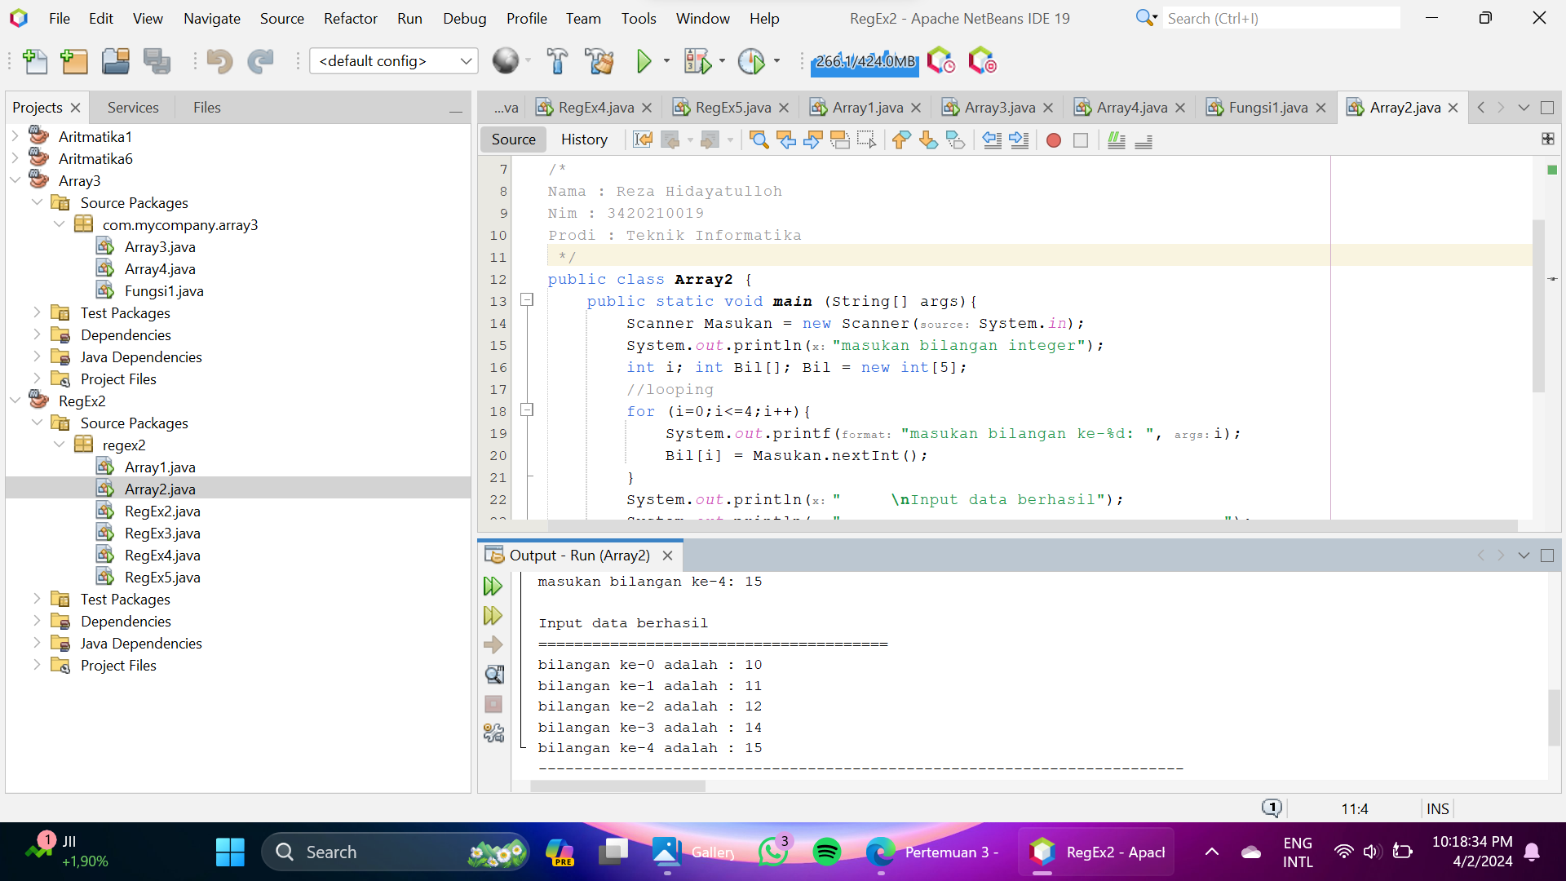Screen dimensions: 1566x881
Task: Click the Run Project green play icon
Action: 644,61
